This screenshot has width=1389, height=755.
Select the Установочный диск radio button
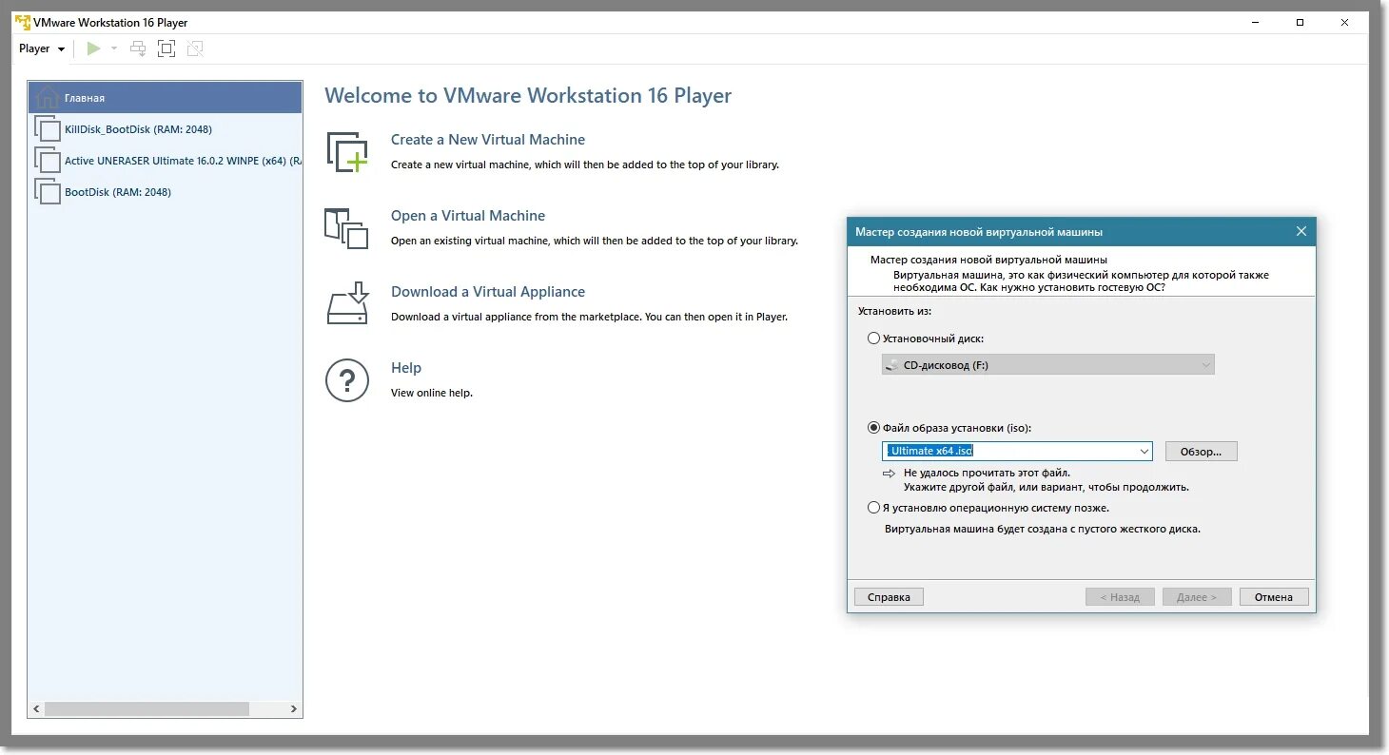coord(873,339)
